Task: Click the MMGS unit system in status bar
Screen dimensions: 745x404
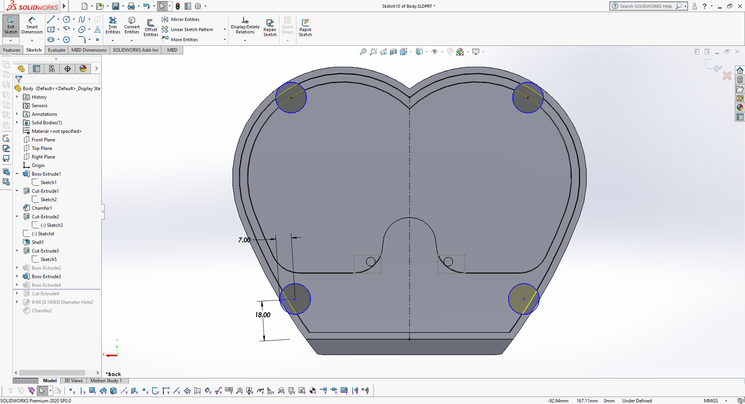Action: [x=711, y=401]
